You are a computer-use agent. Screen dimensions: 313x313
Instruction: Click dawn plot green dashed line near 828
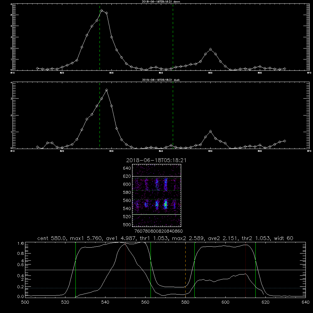coord(100,37)
